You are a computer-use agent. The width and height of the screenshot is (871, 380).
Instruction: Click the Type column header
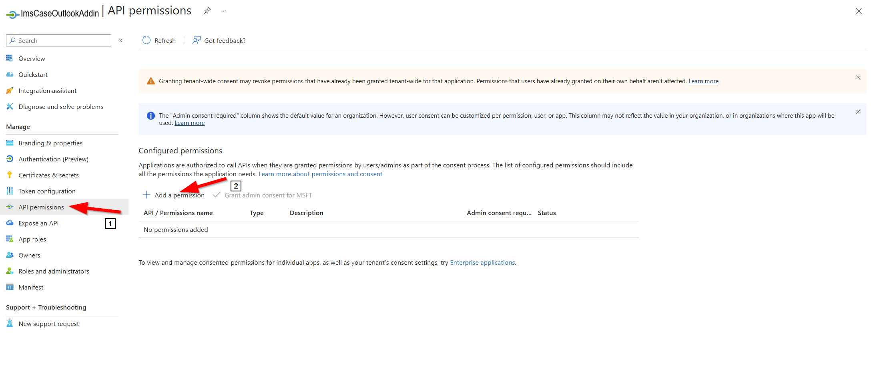[x=257, y=213]
